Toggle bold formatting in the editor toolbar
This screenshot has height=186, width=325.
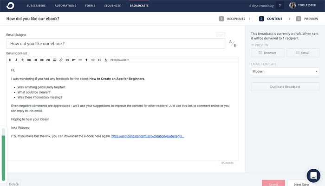pyautogui.click(x=10, y=60)
